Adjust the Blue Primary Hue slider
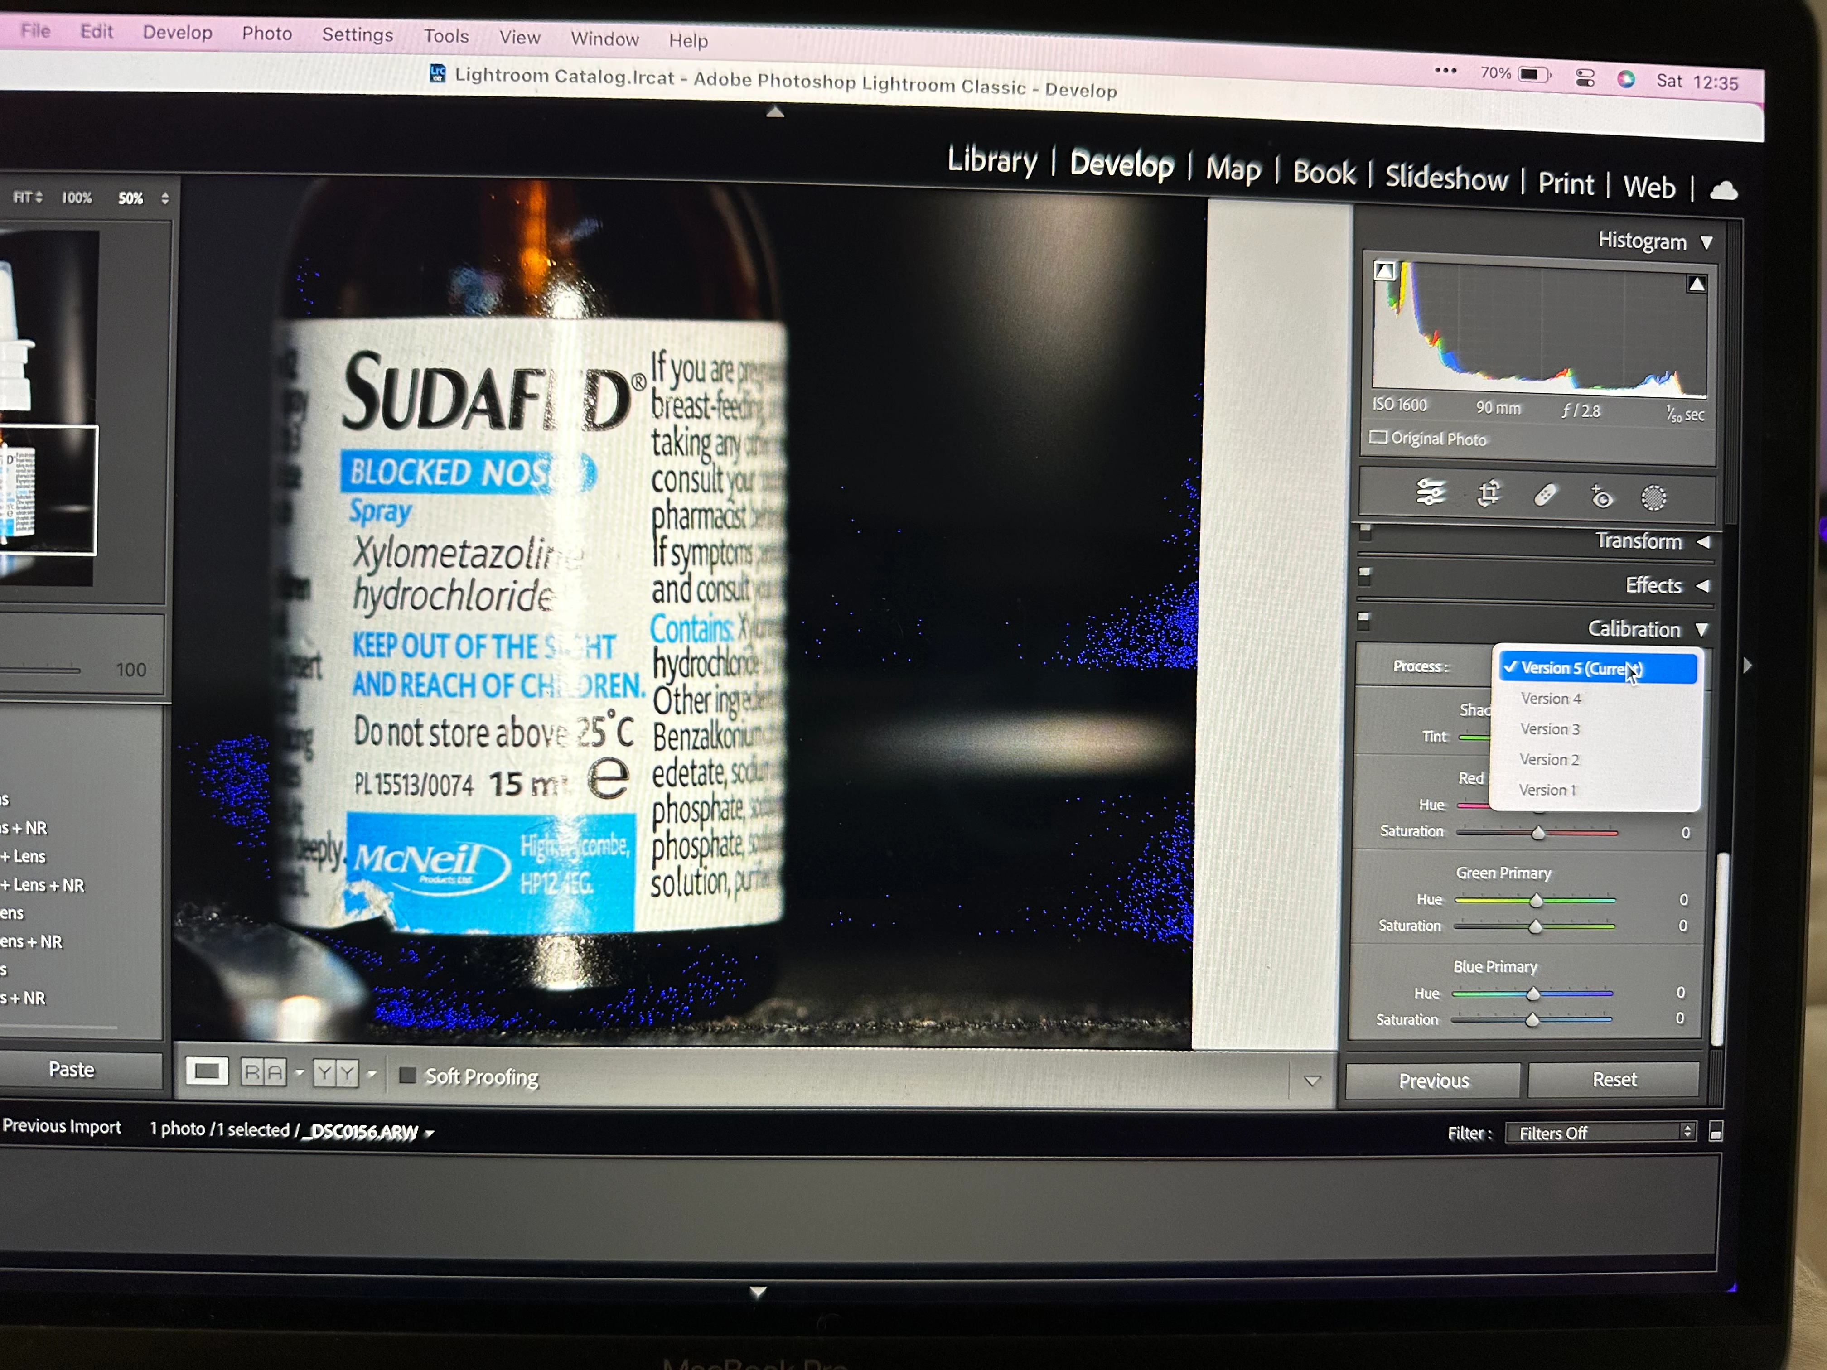Screen dimensions: 1827x1370 (1533, 994)
